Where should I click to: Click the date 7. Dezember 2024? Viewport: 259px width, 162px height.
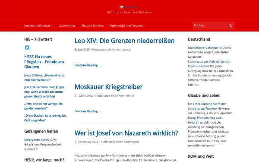click(x=86, y=142)
